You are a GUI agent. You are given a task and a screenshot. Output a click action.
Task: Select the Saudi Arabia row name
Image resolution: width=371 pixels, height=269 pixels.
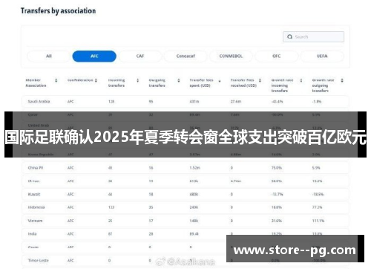click(x=39, y=102)
